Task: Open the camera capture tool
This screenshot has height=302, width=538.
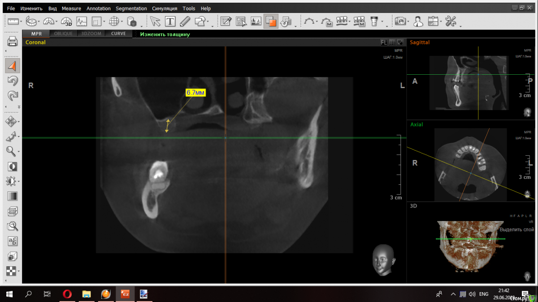Action: [x=400, y=21]
